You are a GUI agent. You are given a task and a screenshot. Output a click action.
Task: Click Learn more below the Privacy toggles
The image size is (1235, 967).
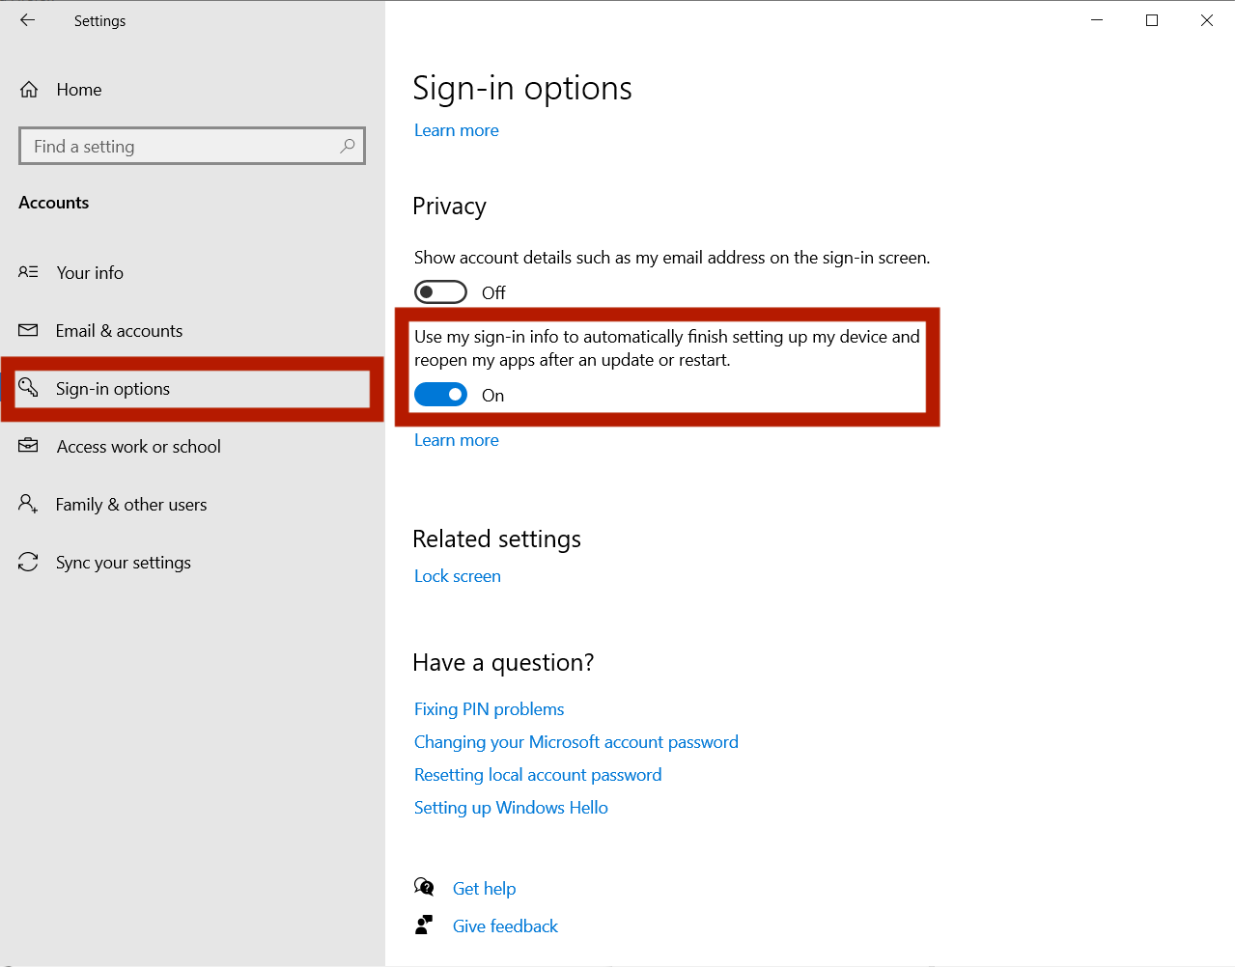pos(457,440)
